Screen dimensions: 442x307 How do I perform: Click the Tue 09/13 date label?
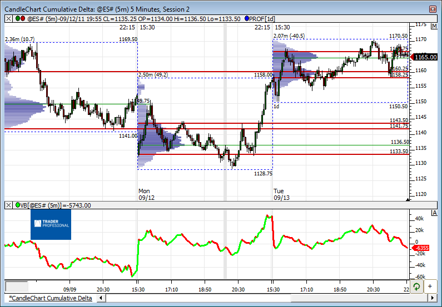tap(281, 194)
